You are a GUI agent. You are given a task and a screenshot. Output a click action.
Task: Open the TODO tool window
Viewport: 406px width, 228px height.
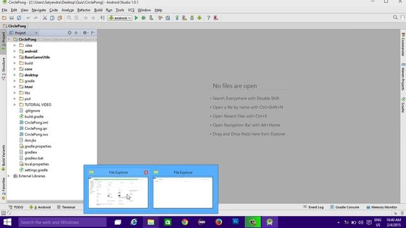click(16, 207)
